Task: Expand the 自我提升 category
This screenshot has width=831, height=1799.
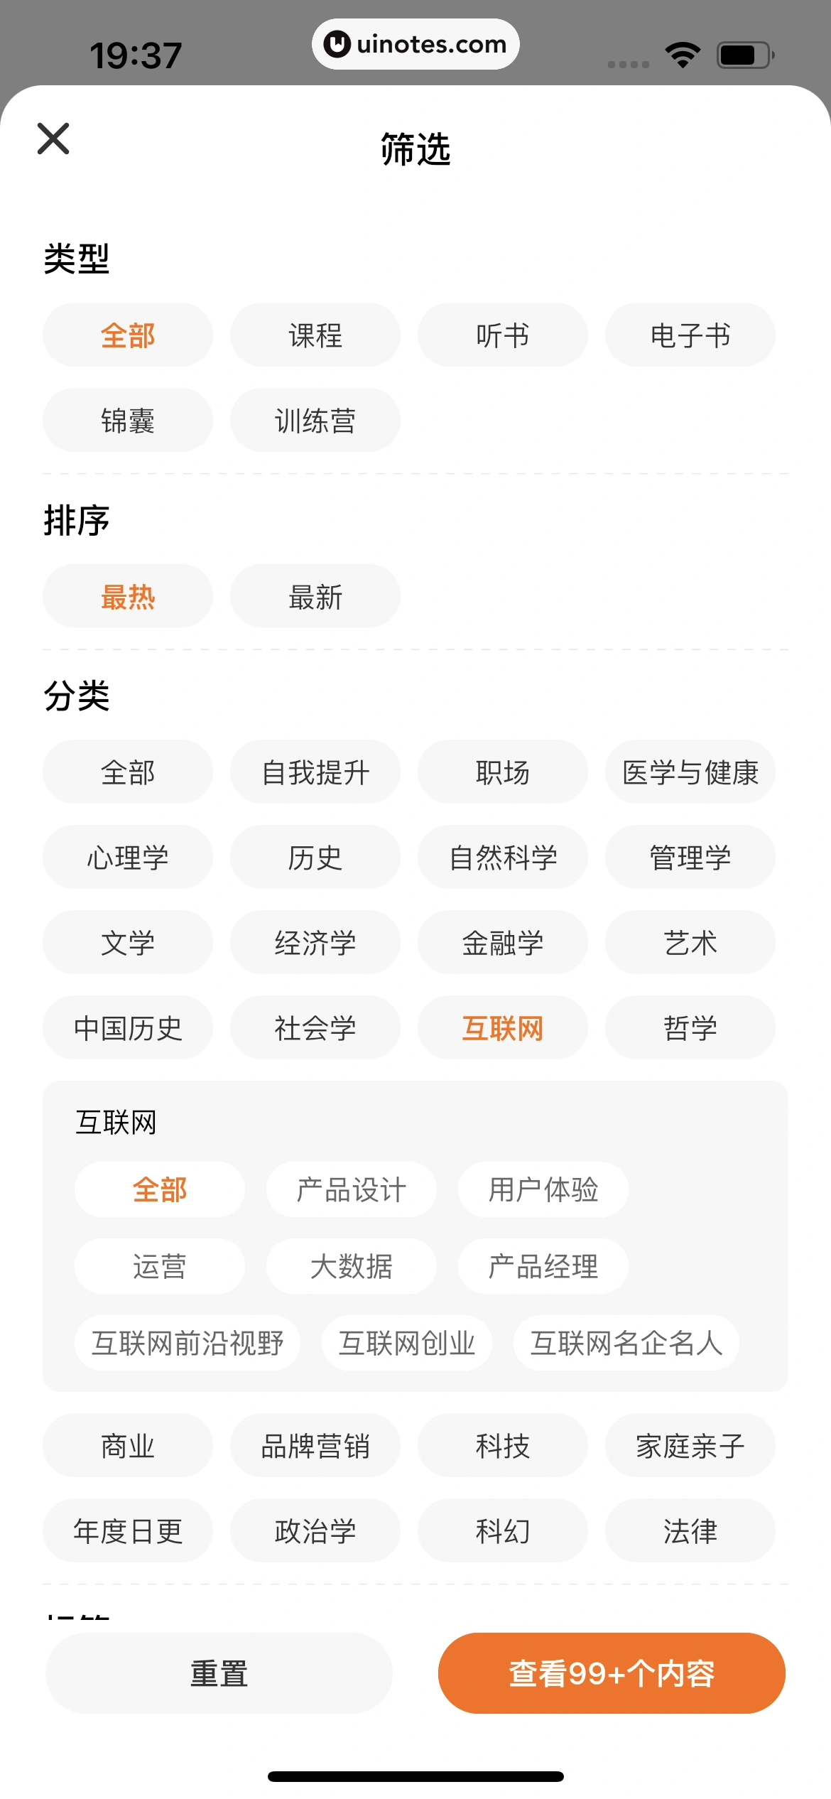Action: (x=315, y=772)
